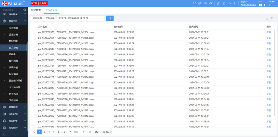Click the gear icon for 系统维护
Viewport: 278px width, 137px height.
[x=4, y=128]
